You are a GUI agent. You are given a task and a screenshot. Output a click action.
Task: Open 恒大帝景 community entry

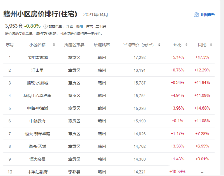(x=38, y=159)
